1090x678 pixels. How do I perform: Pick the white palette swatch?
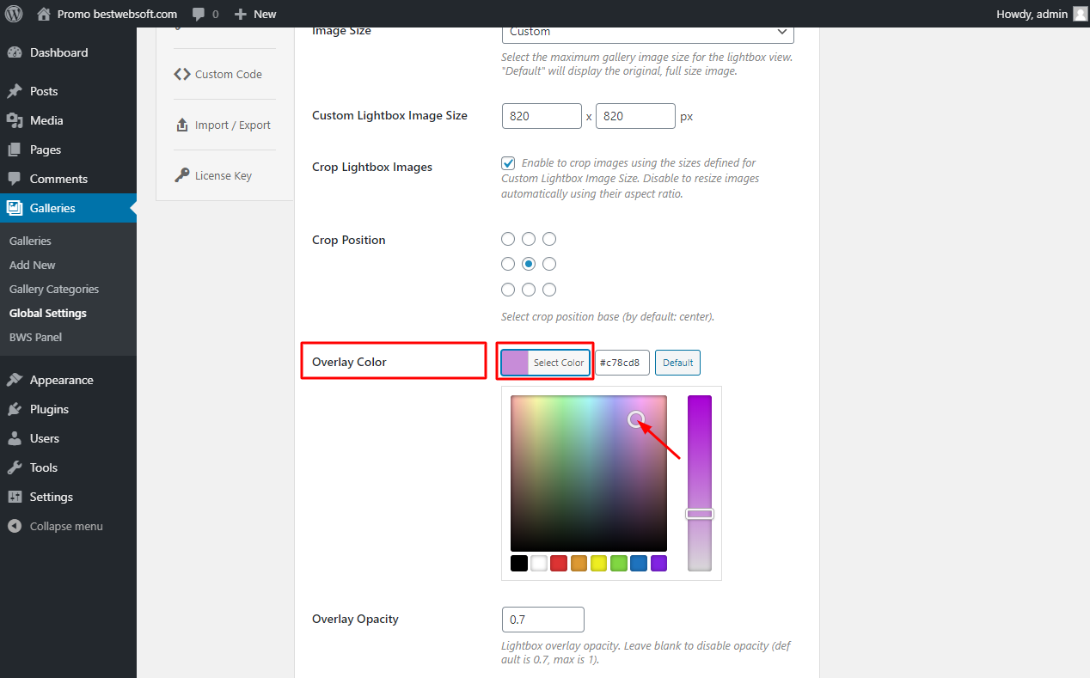(x=539, y=564)
